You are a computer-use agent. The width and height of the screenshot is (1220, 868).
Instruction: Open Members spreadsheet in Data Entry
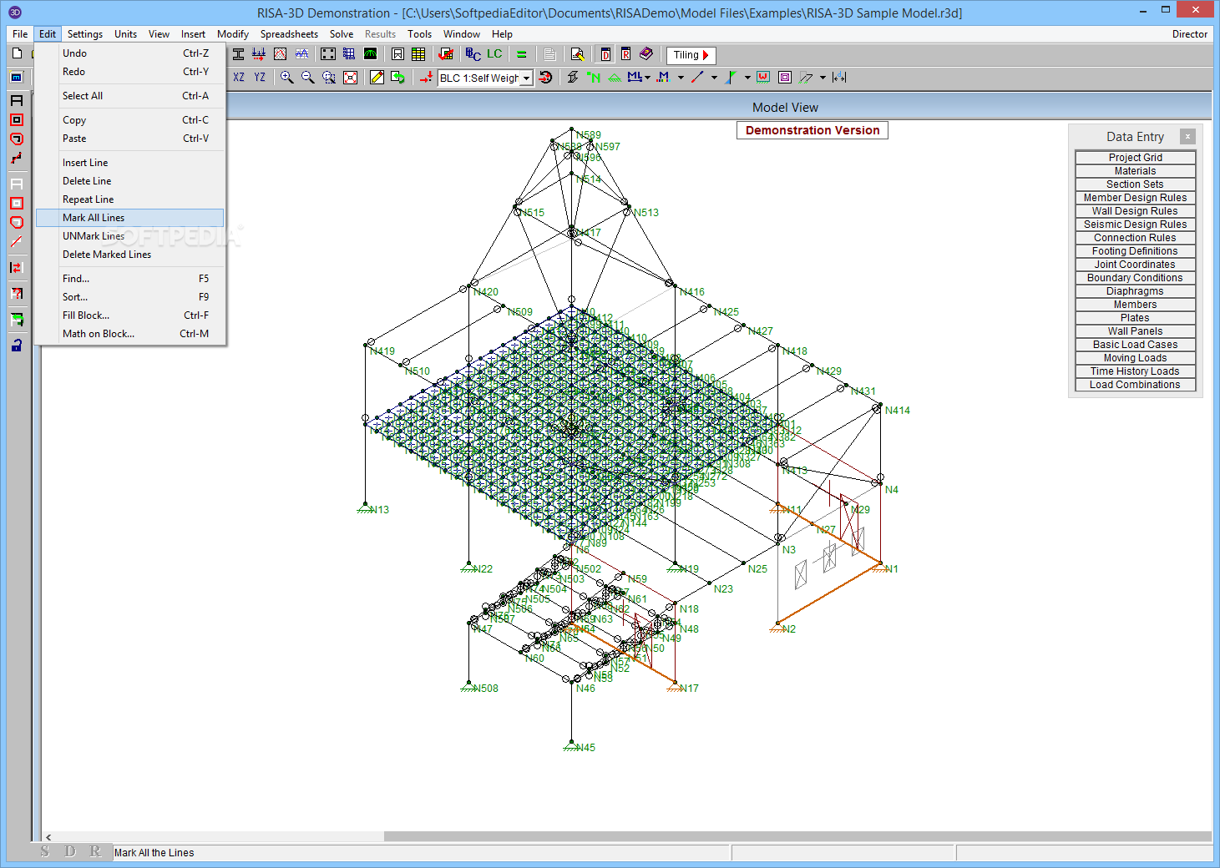[x=1135, y=305]
